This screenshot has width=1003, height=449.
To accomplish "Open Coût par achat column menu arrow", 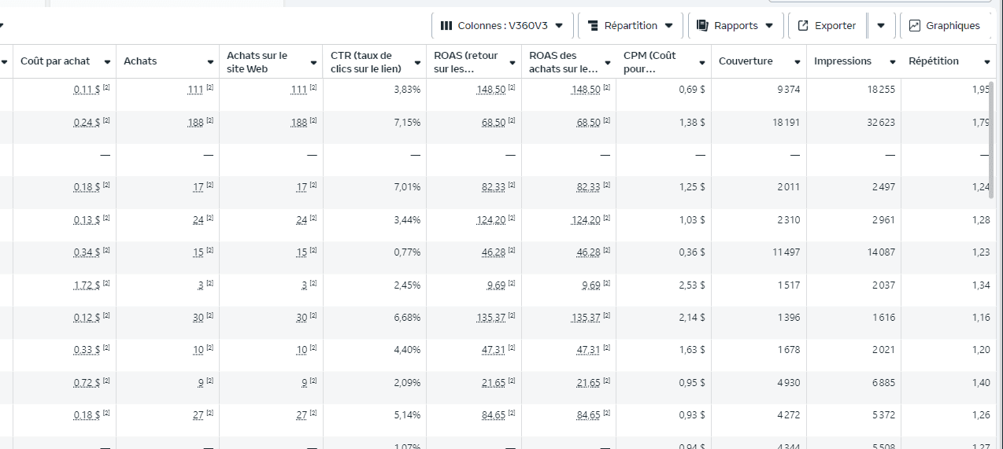I will 107,61.
